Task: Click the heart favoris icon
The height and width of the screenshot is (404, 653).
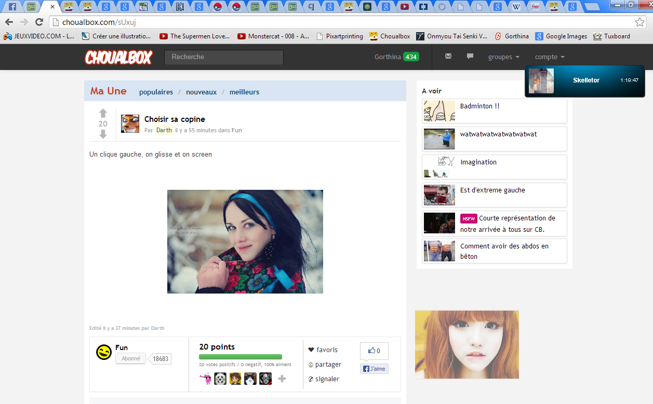Action: [311, 350]
